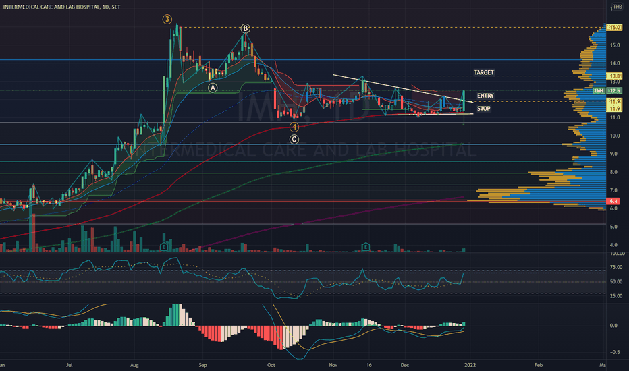Click the green 12.5 current price tag

pos(616,91)
